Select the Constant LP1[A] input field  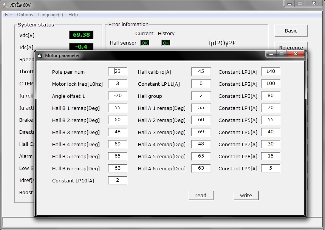271,72
